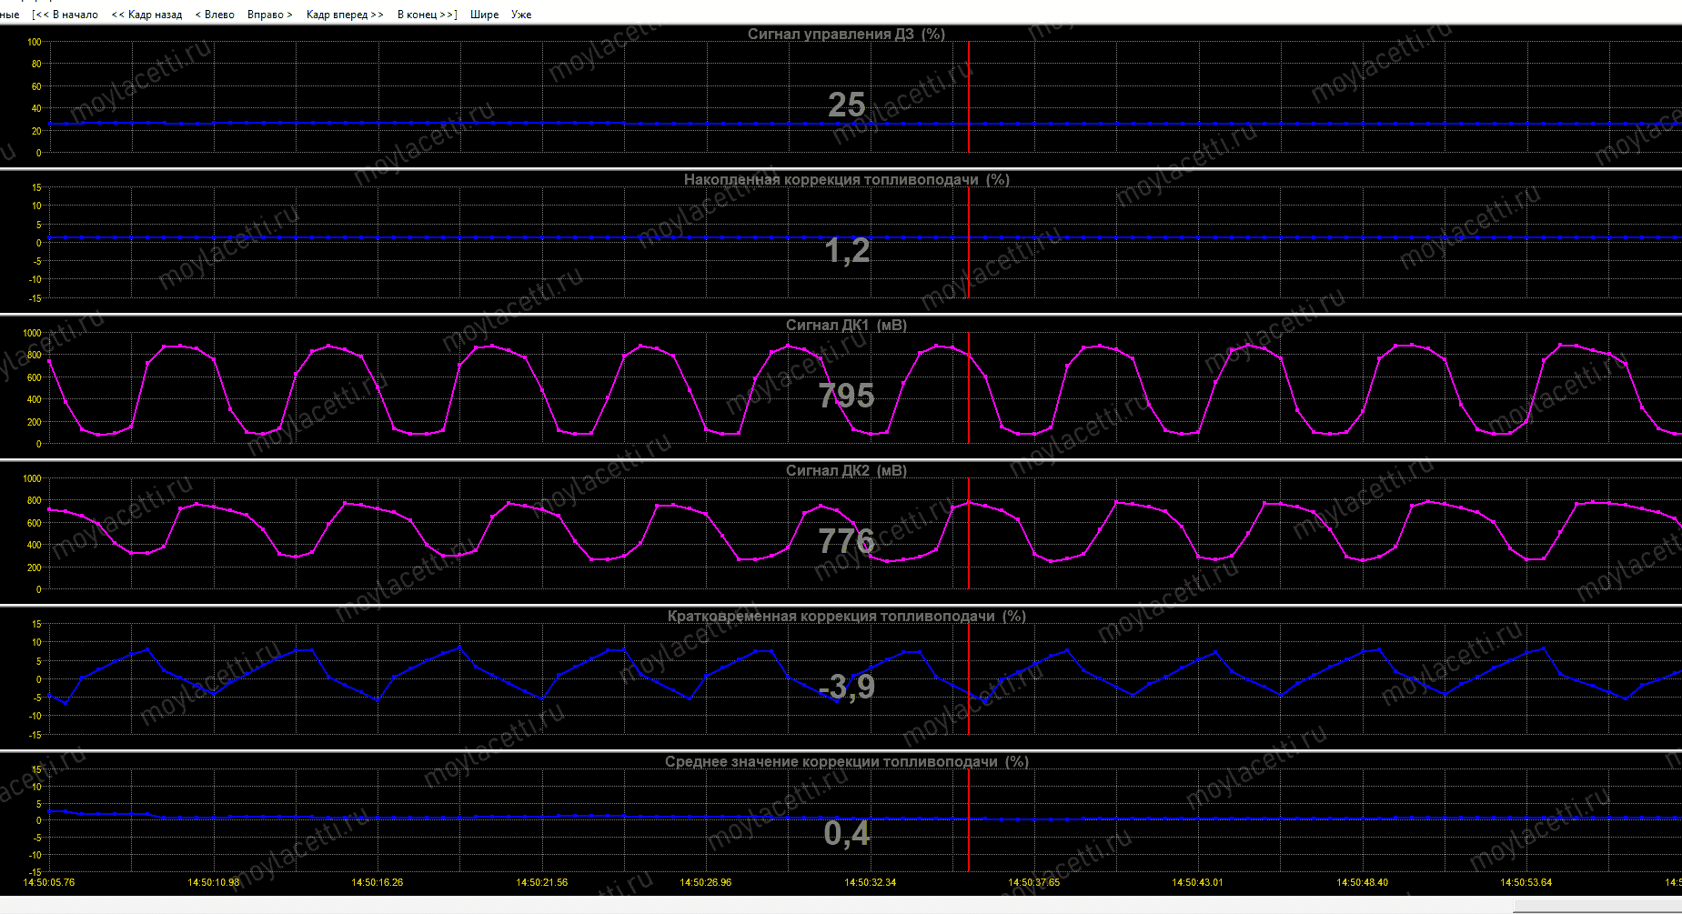Click the 14:50:43.01 time axis label
This screenshot has width=1682, height=914.
1197,882
